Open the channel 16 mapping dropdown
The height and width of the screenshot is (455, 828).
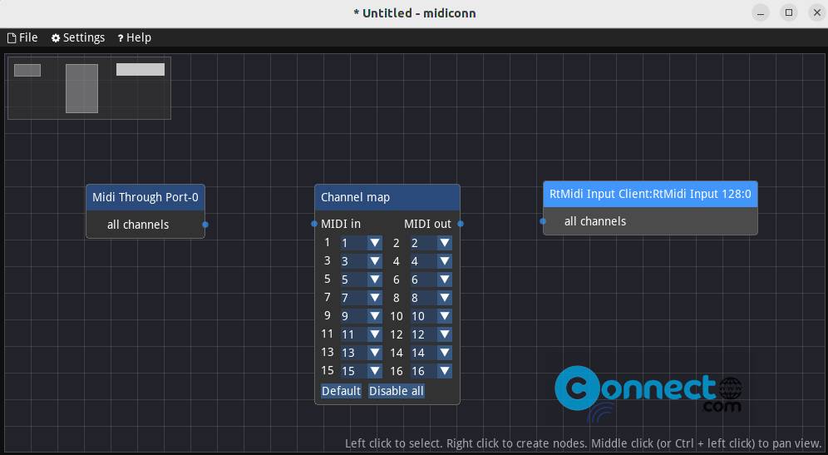tap(431, 371)
